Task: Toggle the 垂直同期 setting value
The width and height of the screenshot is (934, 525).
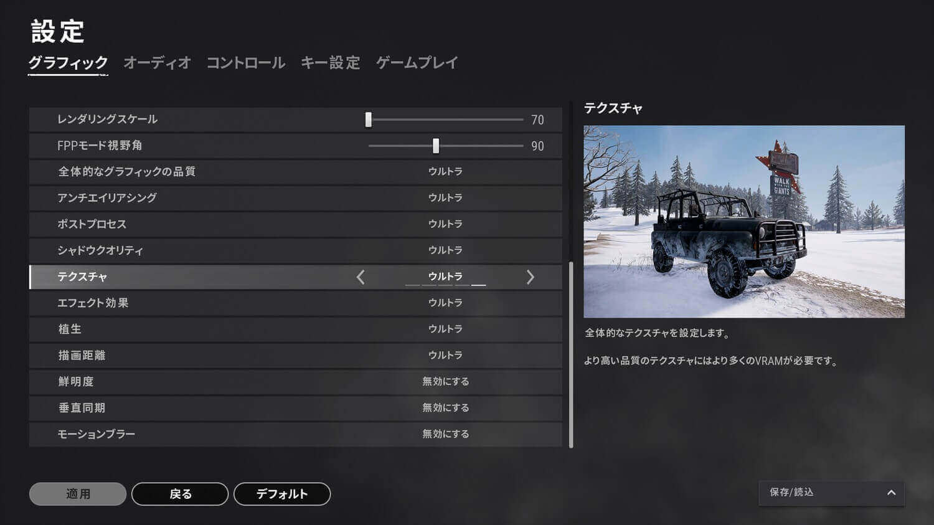Action: pyautogui.click(x=445, y=408)
